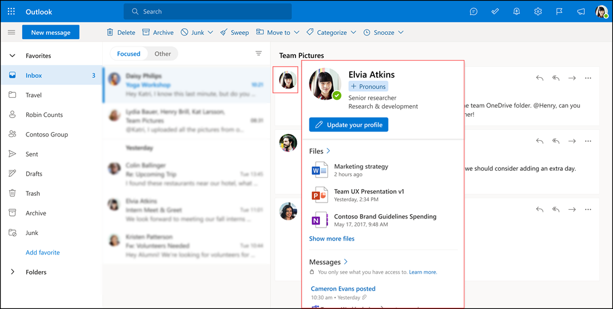Click Update your profile button

pos(349,125)
